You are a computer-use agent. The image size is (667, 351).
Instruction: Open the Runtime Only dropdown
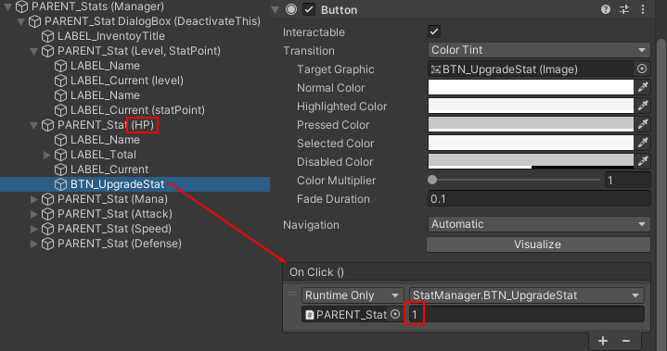point(353,295)
